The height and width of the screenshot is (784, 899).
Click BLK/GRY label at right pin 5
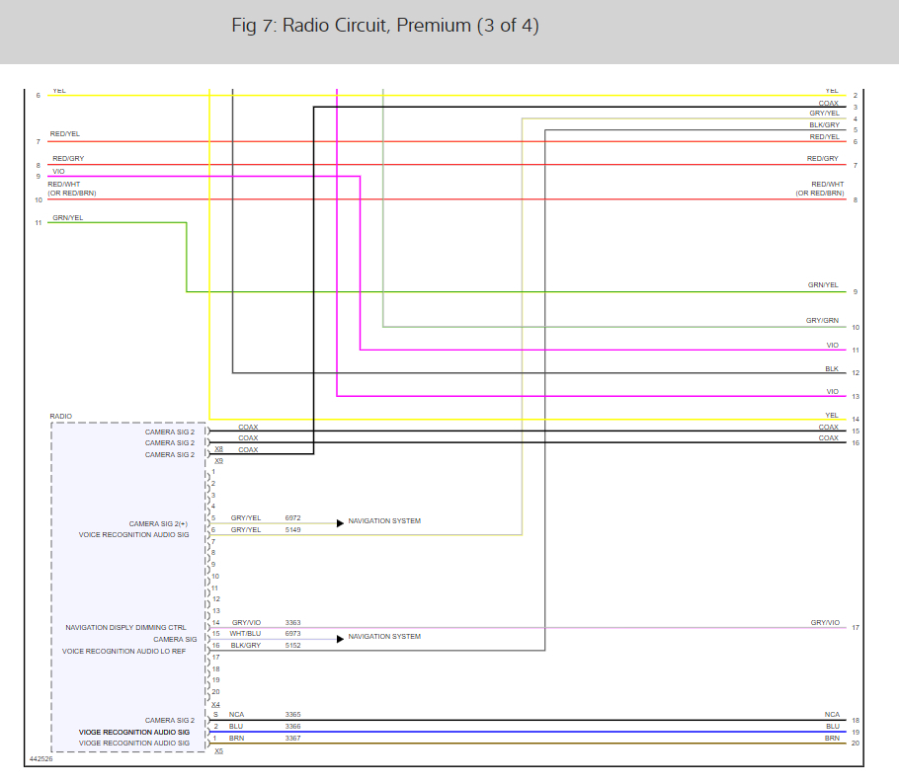pos(825,125)
